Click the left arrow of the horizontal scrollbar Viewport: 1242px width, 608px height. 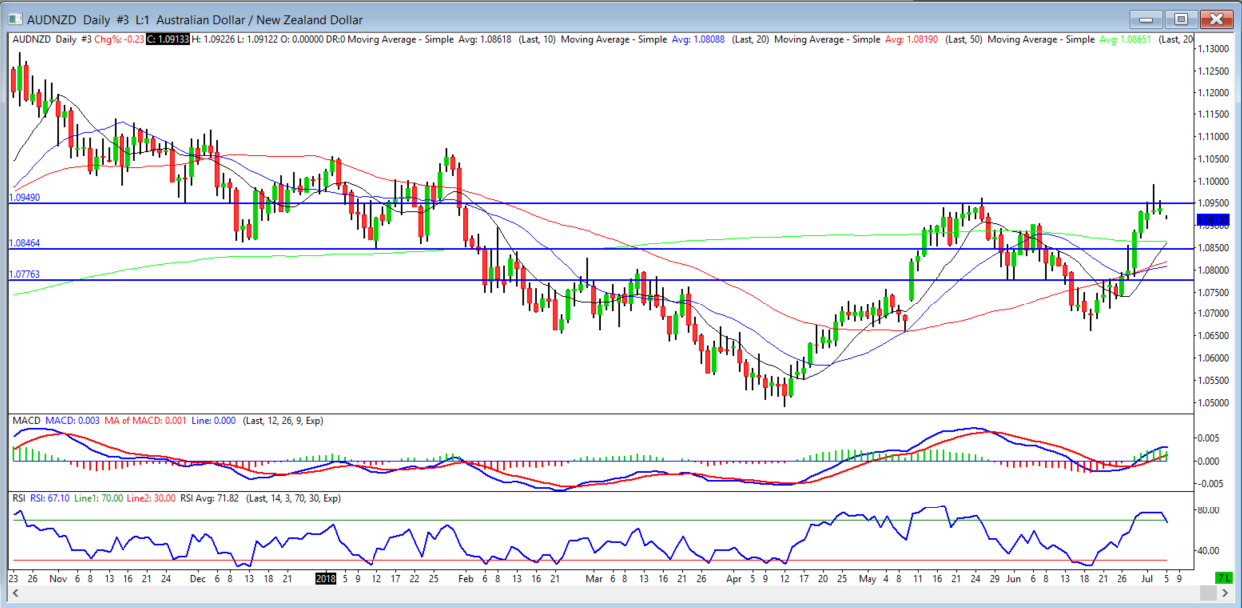[14, 593]
